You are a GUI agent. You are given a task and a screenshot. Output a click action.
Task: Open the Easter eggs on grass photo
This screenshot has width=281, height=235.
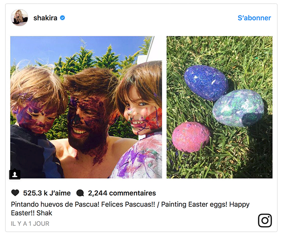click(220, 107)
